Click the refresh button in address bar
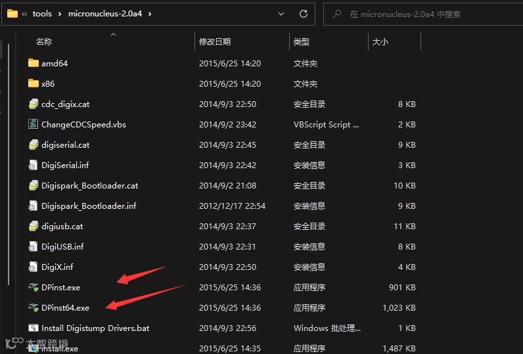The height and width of the screenshot is (354, 523). coord(303,14)
